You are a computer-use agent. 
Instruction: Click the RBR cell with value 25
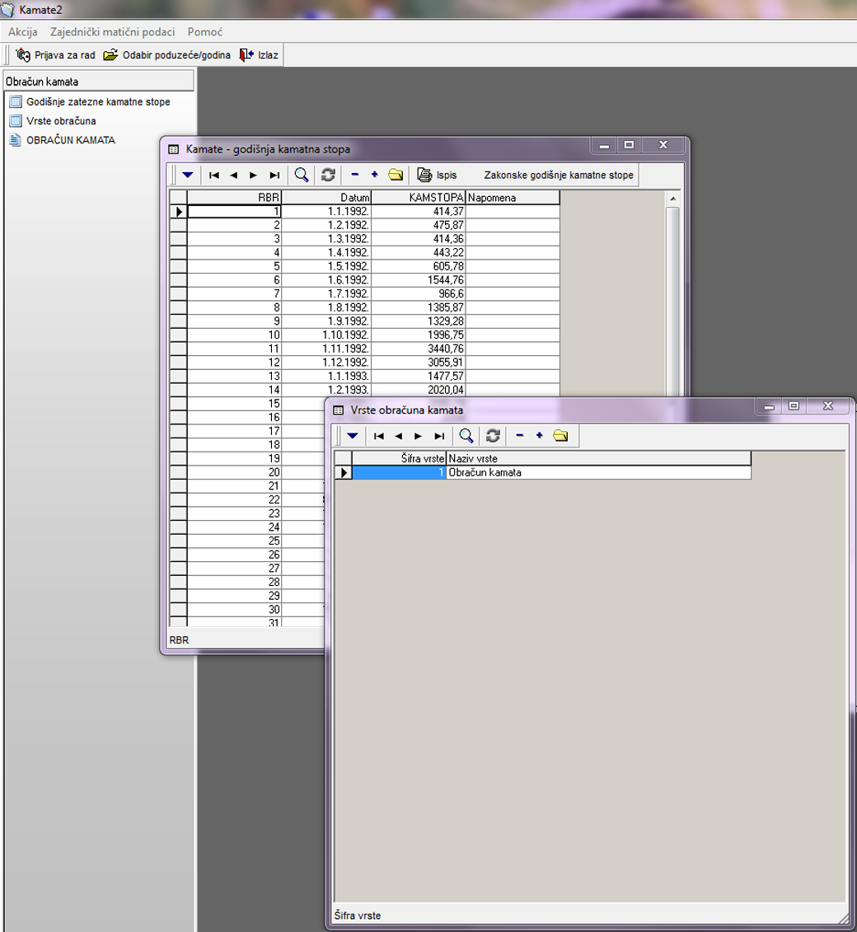pos(234,541)
